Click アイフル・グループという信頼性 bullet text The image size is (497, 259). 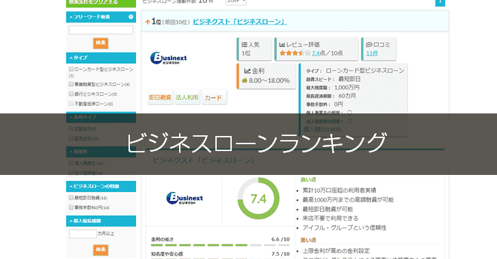tap(345, 228)
